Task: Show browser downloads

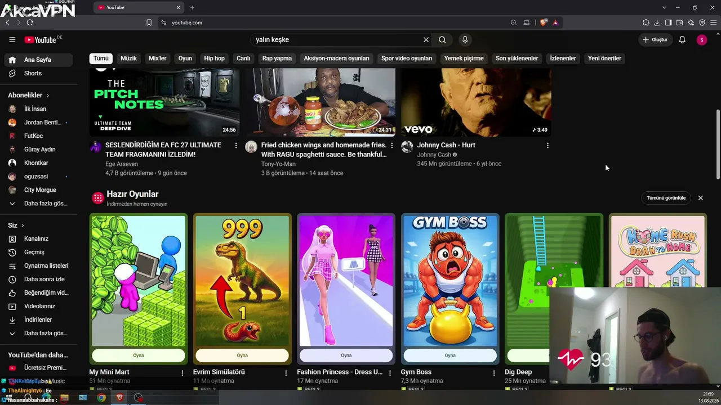Action: pos(657,22)
